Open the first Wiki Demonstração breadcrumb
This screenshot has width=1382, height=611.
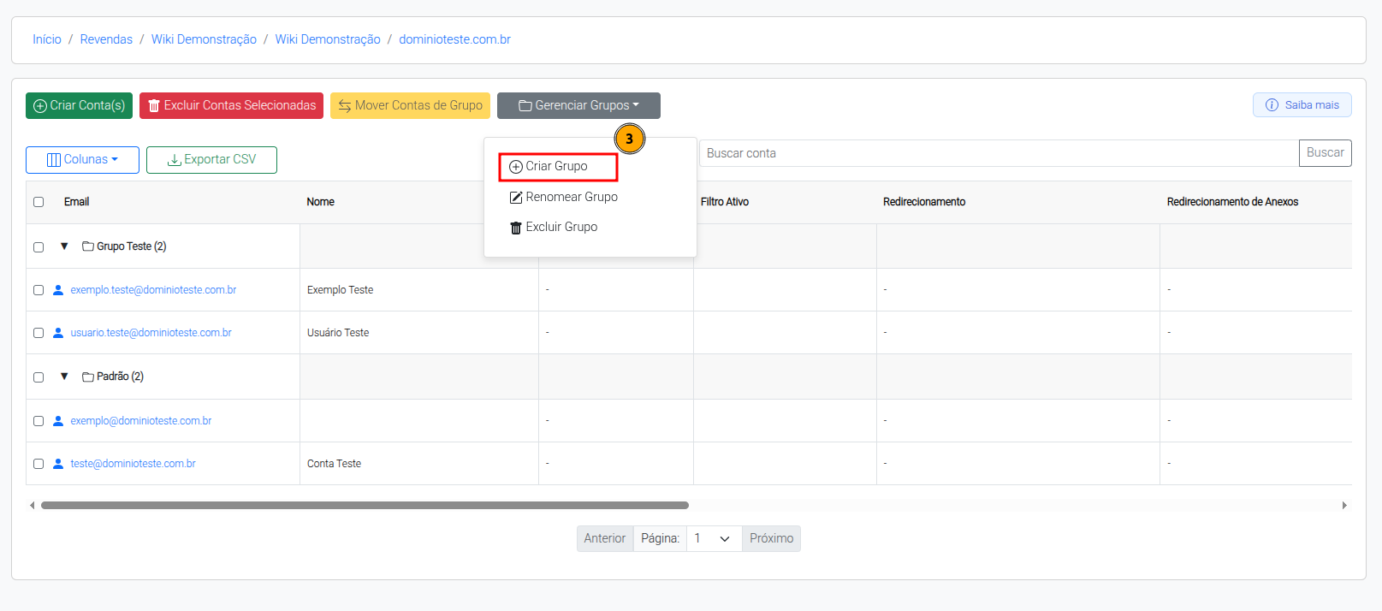pos(204,39)
